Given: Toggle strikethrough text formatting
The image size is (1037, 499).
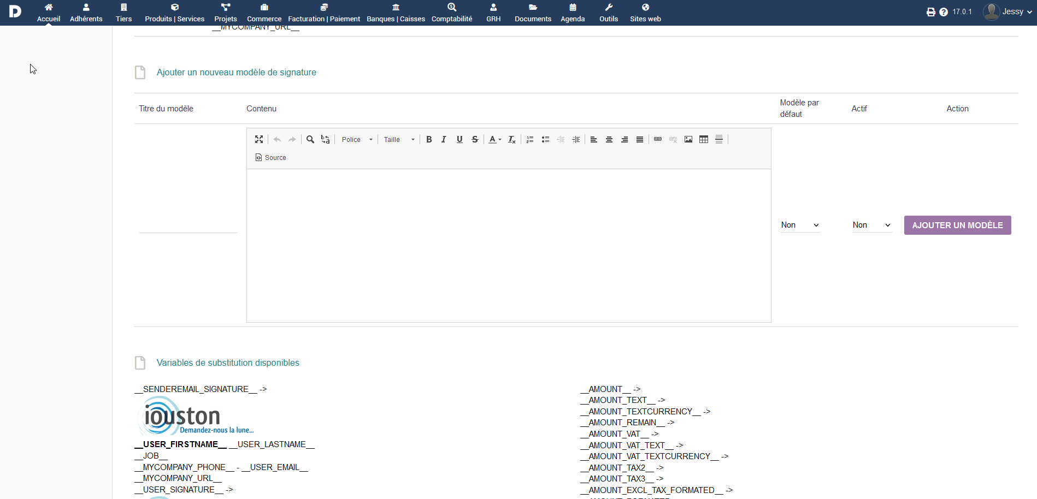Looking at the screenshot, I should (x=475, y=140).
